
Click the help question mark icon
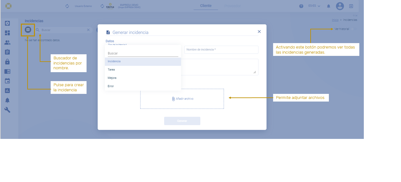[301, 6]
